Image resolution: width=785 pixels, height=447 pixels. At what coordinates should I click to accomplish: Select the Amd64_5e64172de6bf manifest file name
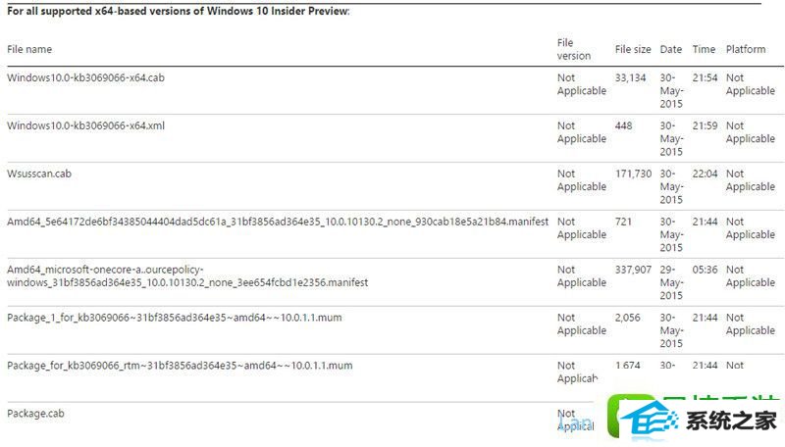pyautogui.click(x=278, y=222)
